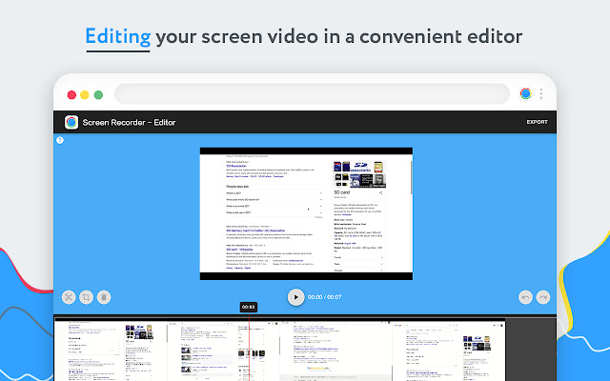This screenshot has width=610, height=381.
Task: Click the Screen Recorder logo in the editor header
Action: 71,123
